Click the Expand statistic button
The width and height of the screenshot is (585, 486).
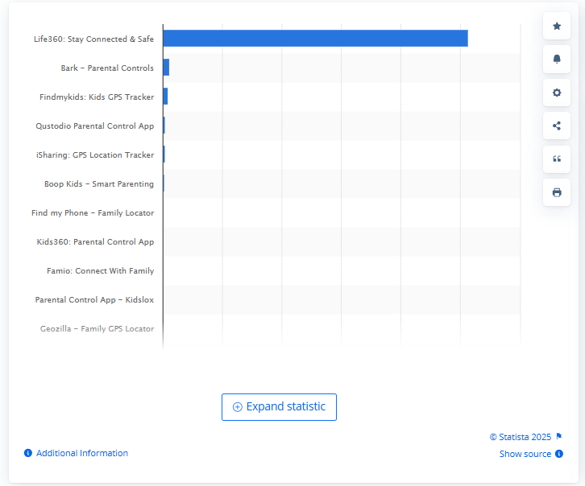pyautogui.click(x=279, y=407)
